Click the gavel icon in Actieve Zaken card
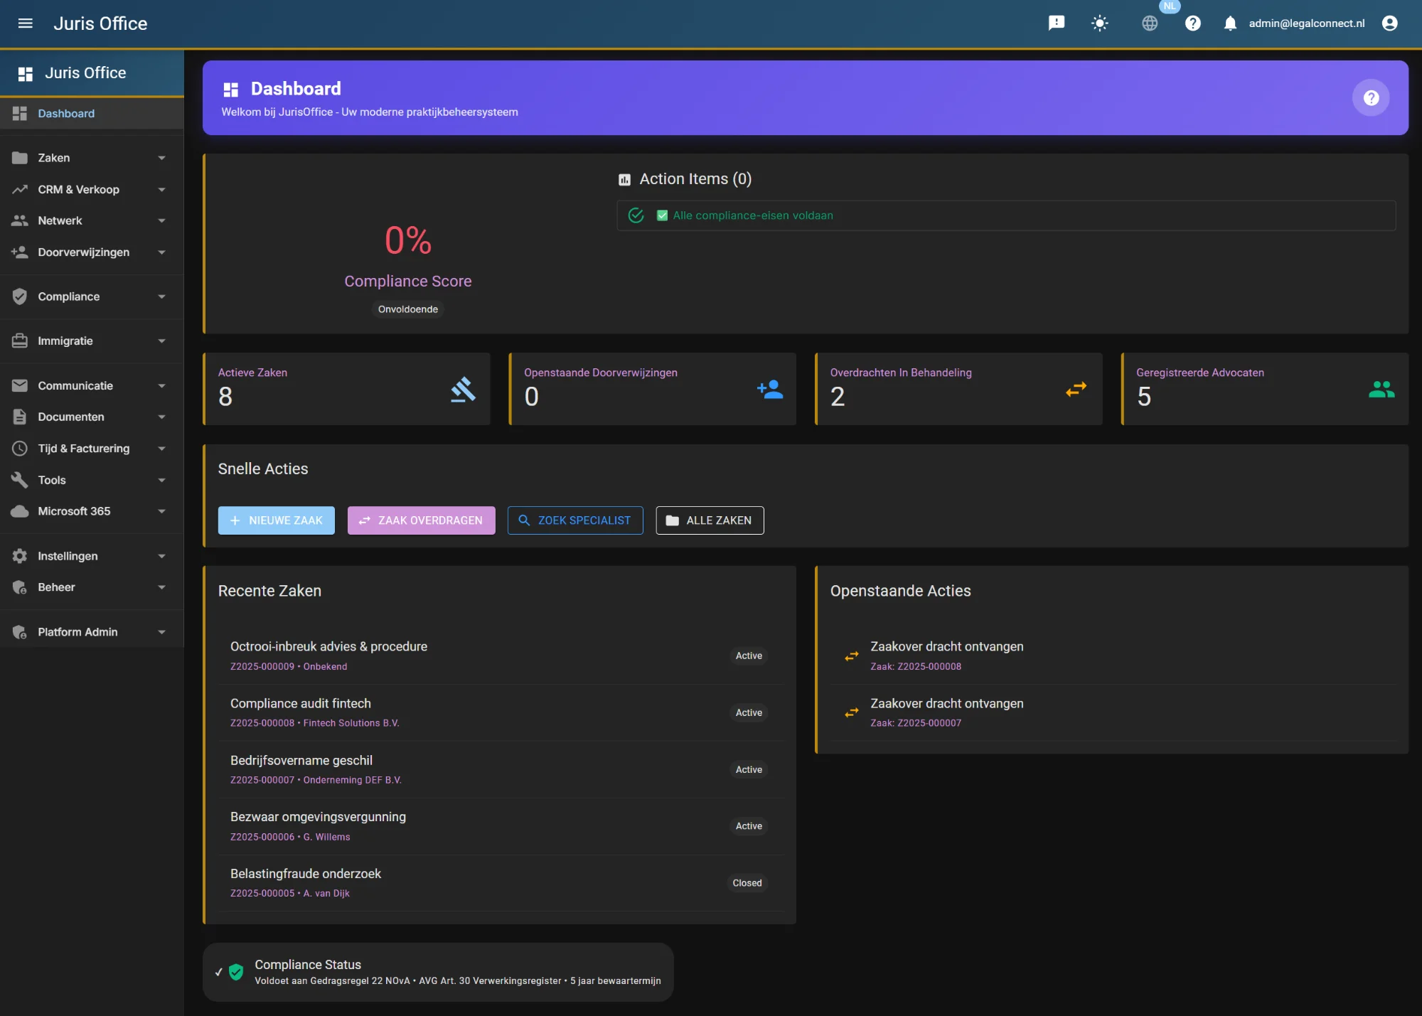Screen dimensions: 1422x1016 [x=463, y=390]
